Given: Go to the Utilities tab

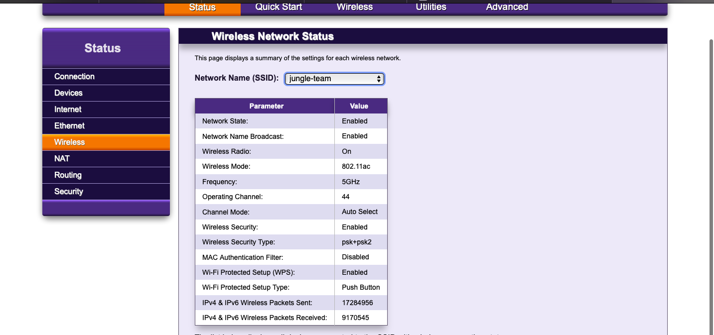Looking at the screenshot, I should point(431,7).
